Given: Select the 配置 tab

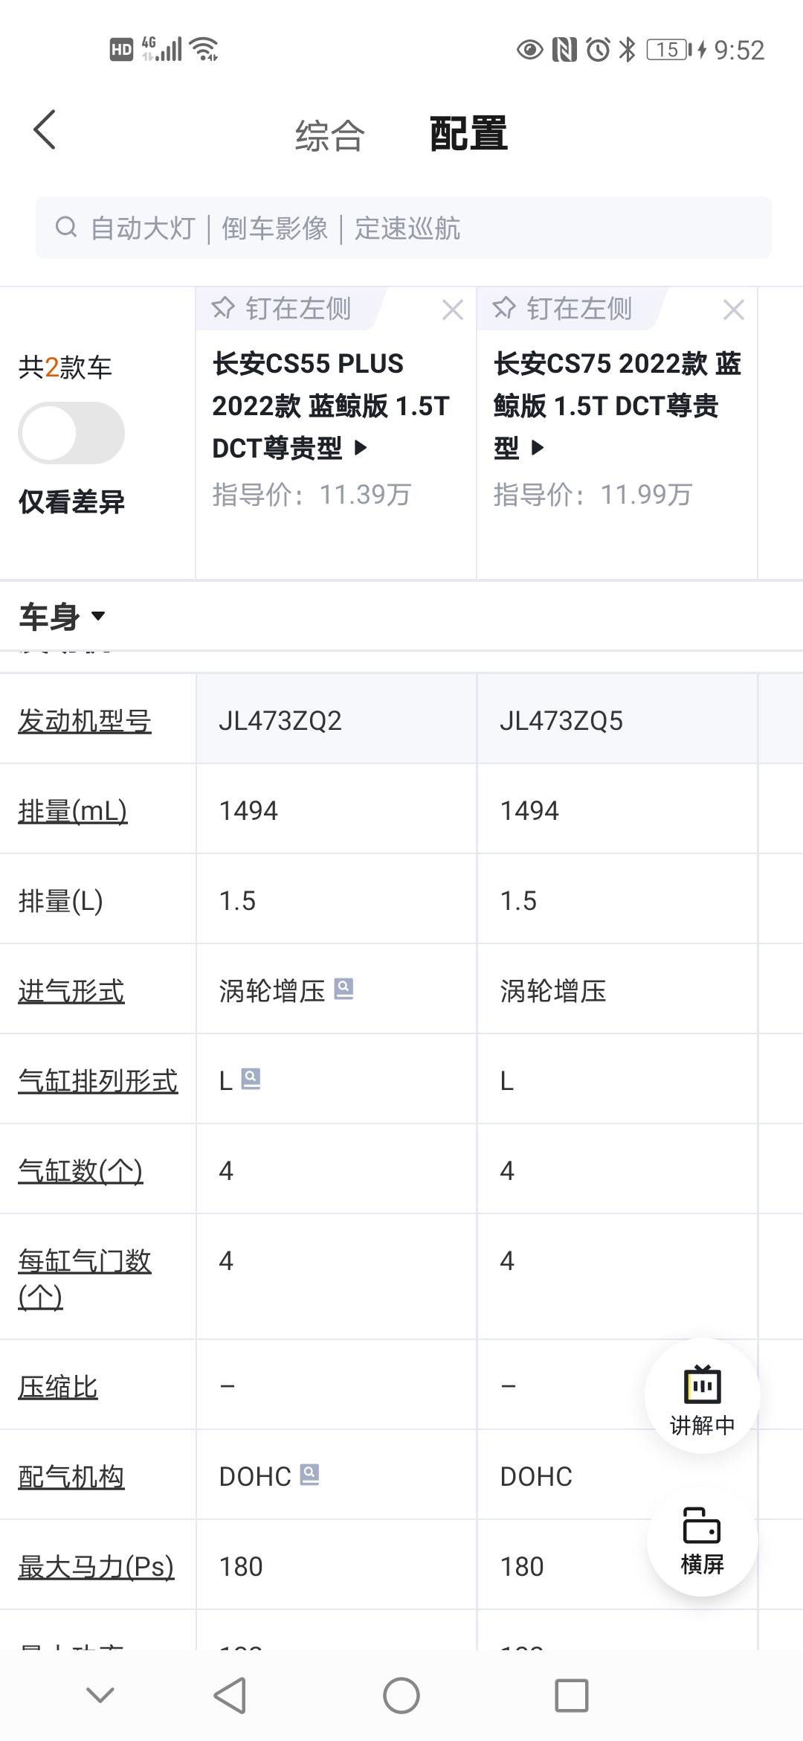Looking at the screenshot, I should coord(468,134).
